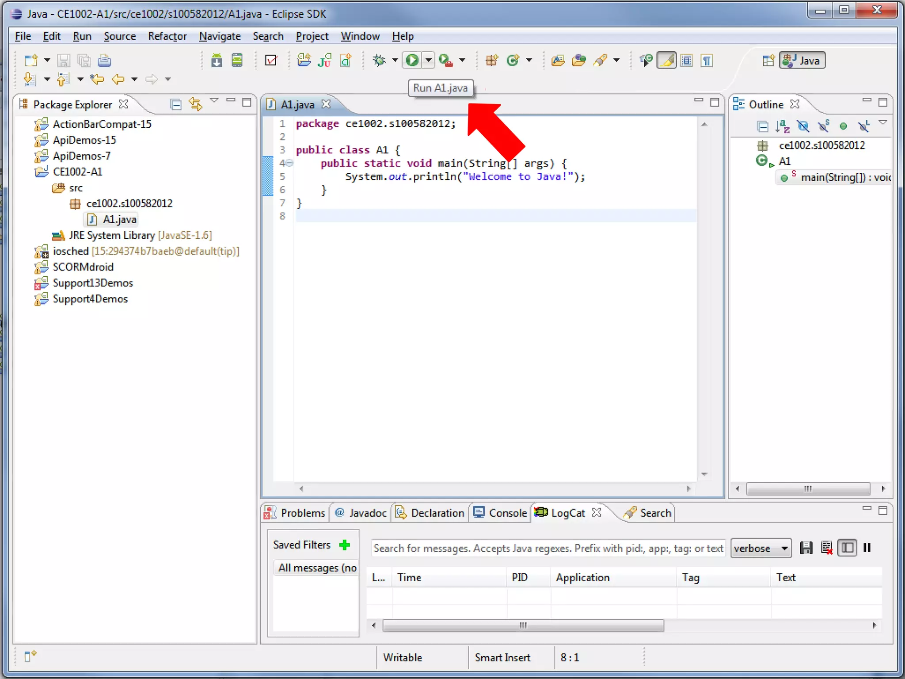Open the Refactor menu
This screenshot has width=905, height=679.
[x=167, y=36]
